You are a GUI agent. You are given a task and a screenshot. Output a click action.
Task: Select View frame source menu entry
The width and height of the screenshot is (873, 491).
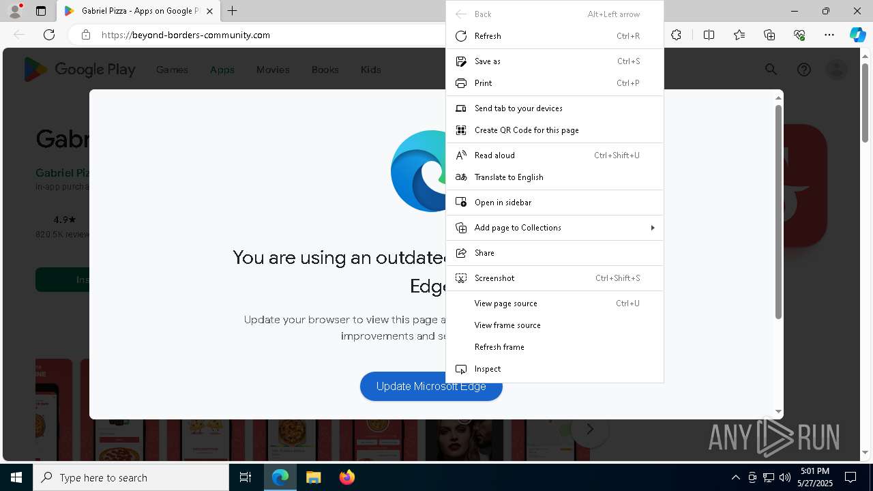(x=554, y=325)
